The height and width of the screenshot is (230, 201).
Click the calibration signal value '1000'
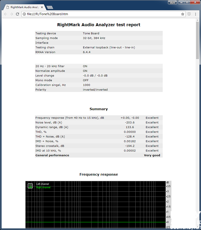coord(86,85)
